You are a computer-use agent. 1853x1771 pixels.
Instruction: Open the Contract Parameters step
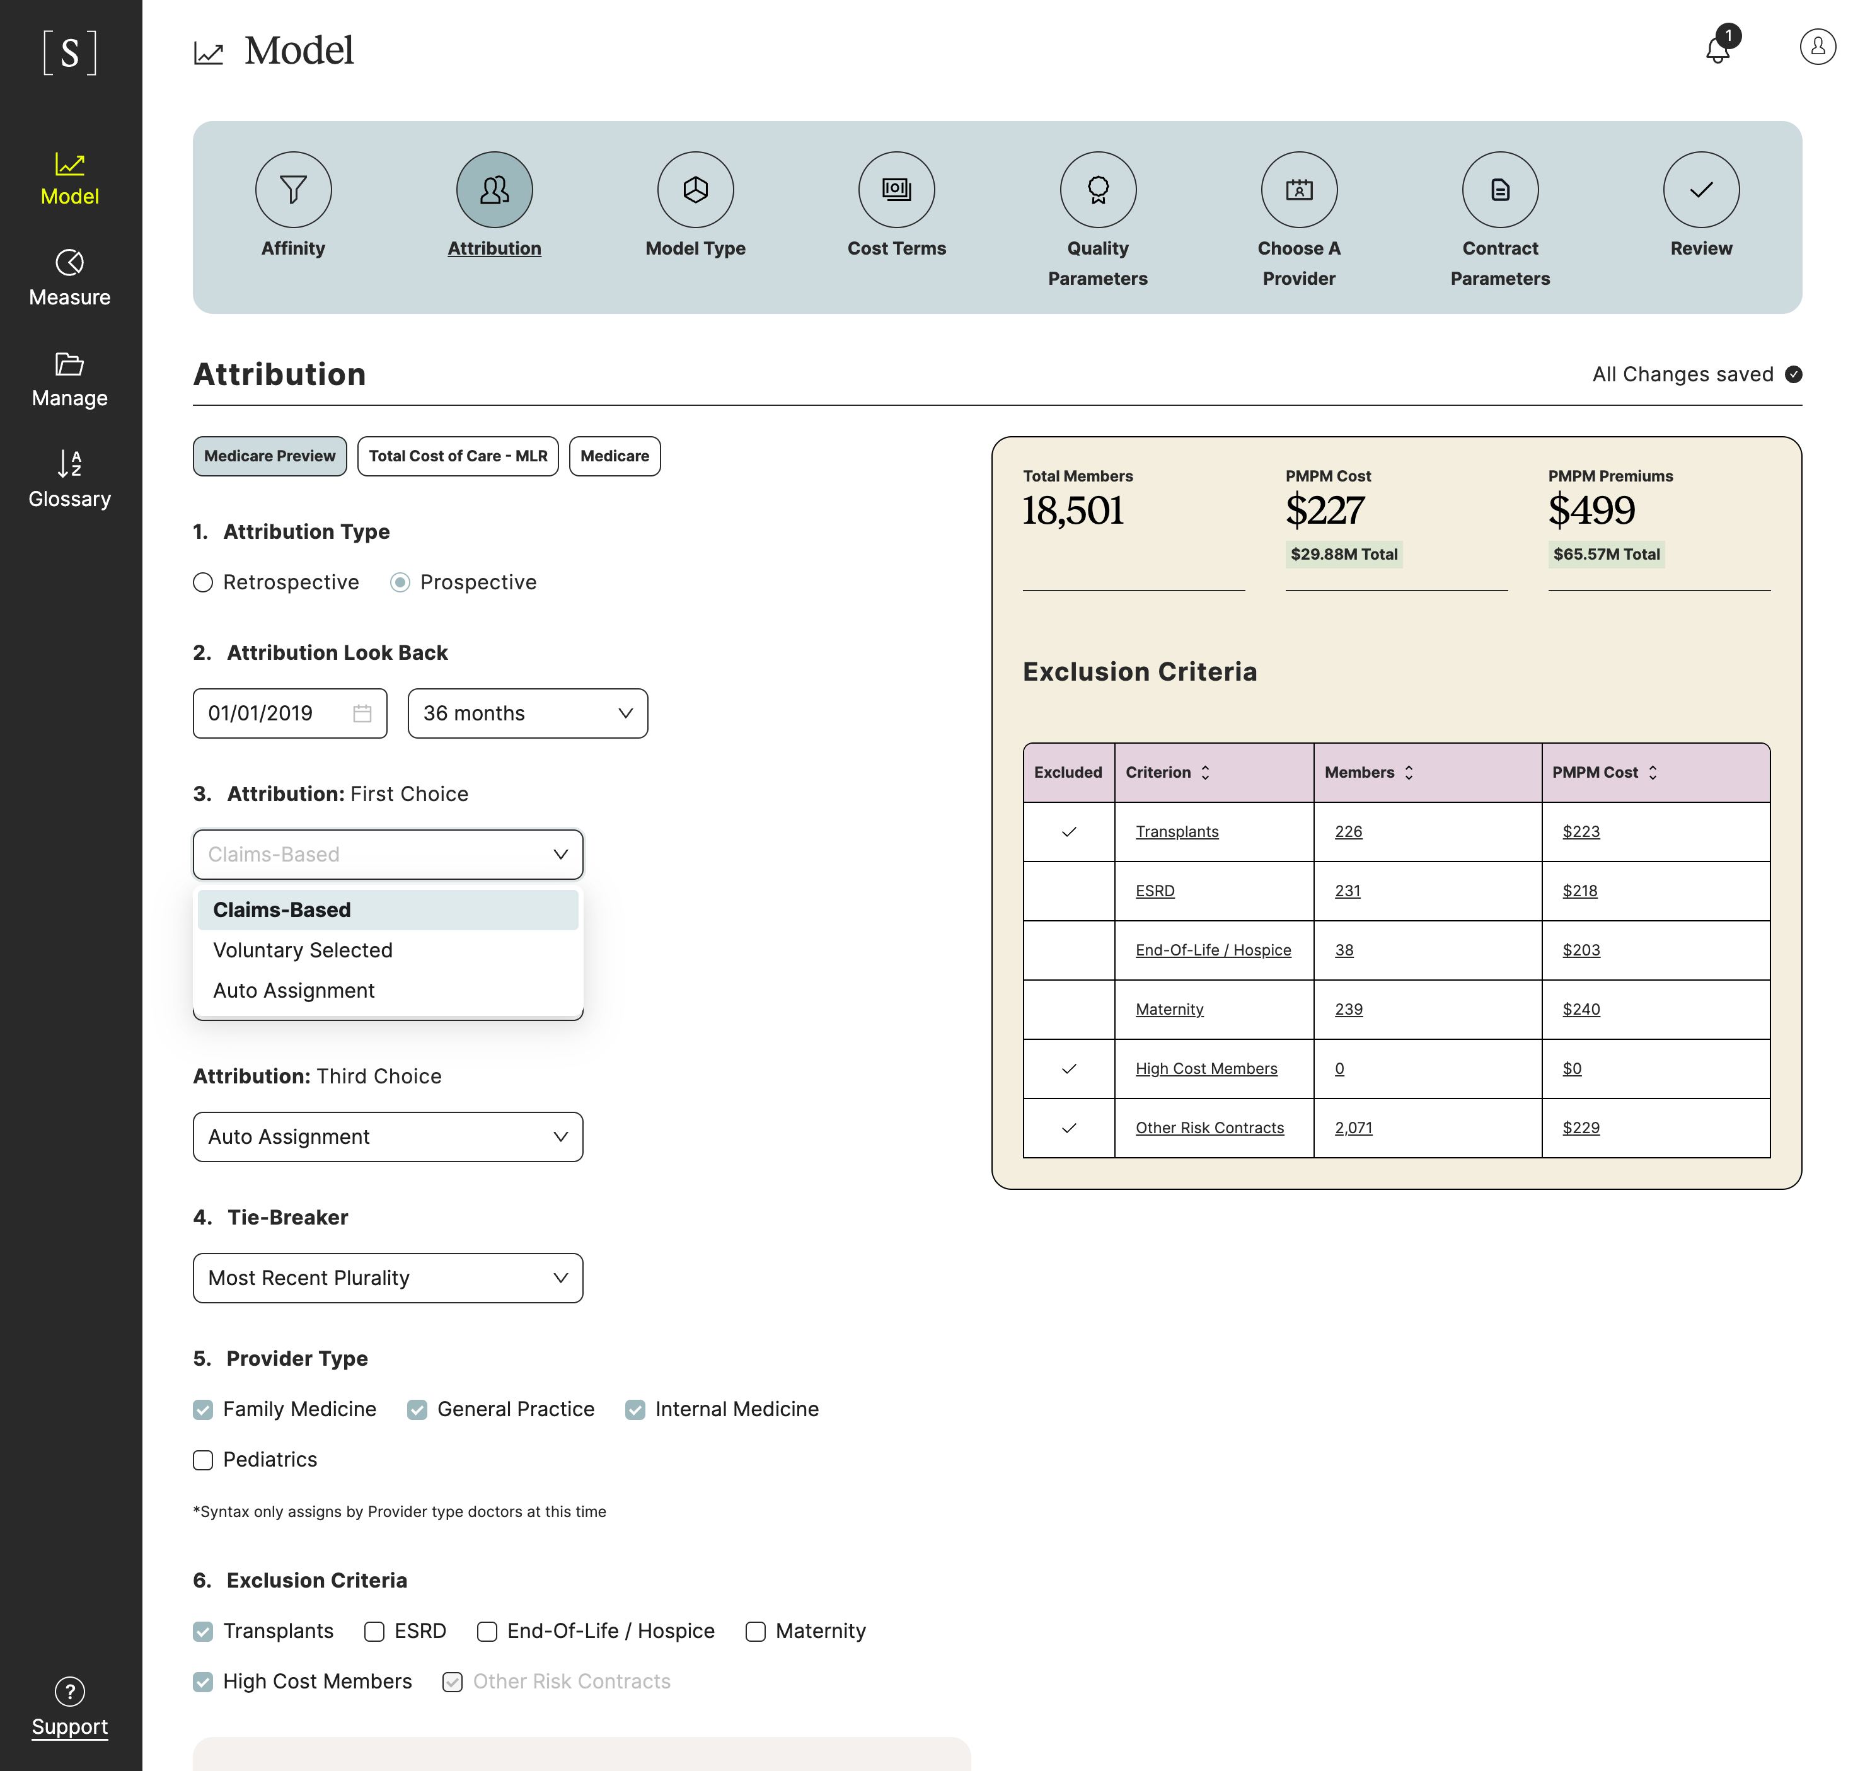[x=1500, y=190]
